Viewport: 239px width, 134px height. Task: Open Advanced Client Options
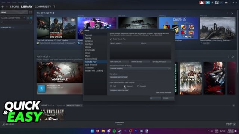pyautogui.click(x=119, y=90)
